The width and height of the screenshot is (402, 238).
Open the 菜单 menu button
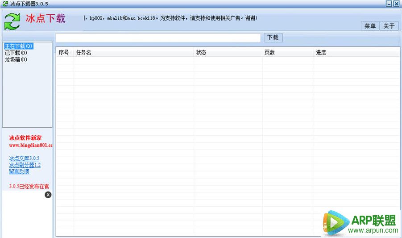tap(370, 26)
